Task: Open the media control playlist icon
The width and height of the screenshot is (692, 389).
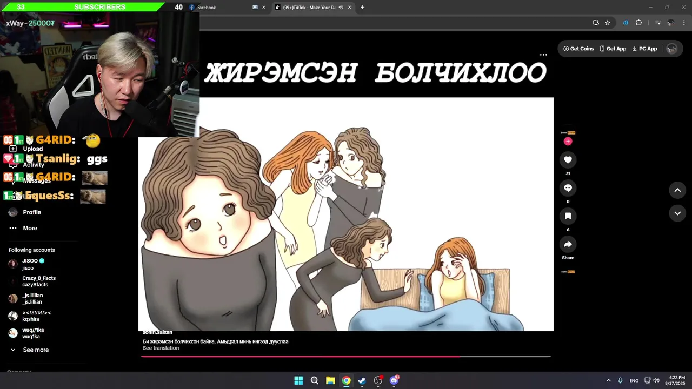Action: point(658,23)
